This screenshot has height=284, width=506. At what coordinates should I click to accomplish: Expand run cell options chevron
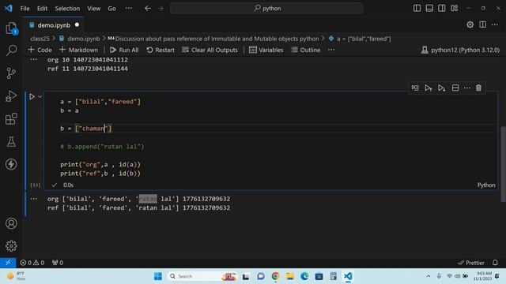click(x=40, y=96)
